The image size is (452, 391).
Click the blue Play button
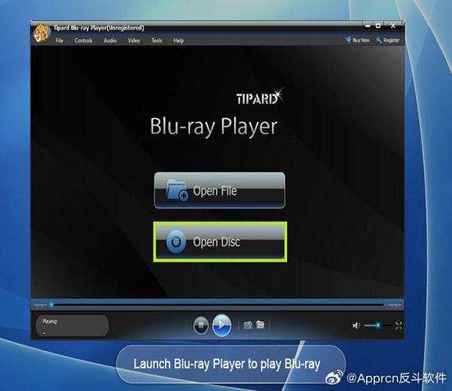coord(221,325)
